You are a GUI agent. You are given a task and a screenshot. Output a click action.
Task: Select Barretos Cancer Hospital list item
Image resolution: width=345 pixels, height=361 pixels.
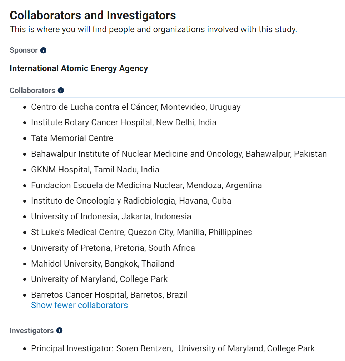tap(109, 295)
